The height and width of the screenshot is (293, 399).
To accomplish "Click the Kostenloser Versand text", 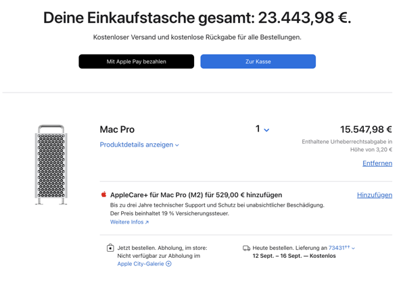I will [x=197, y=37].
